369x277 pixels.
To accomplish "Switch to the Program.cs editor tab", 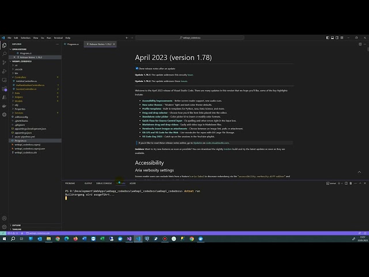I will tap(73, 44).
